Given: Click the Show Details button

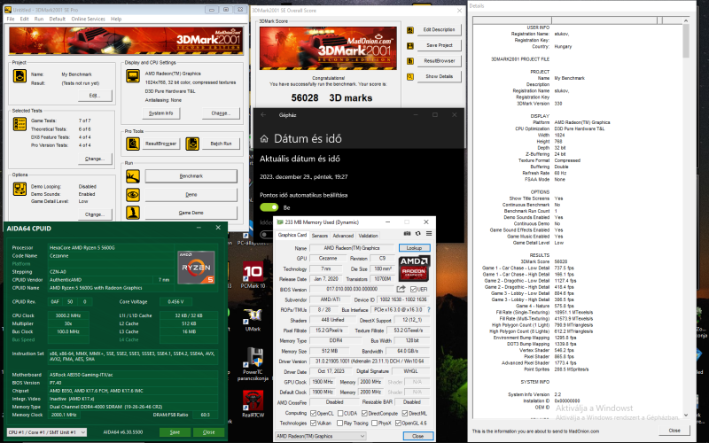Looking at the screenshot, I should point(439,76).
